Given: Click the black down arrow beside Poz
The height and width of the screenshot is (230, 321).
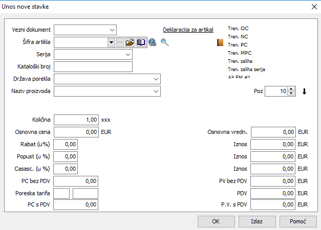Looking at the screenshot, I should 305,92.
